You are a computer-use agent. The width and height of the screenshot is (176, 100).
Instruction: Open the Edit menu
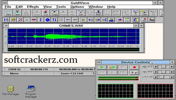click(x=19, y=7)
